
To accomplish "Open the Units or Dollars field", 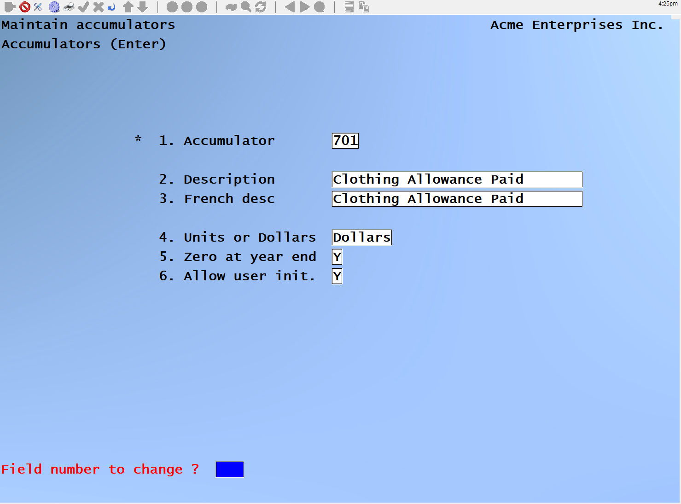I will (361, 238).
